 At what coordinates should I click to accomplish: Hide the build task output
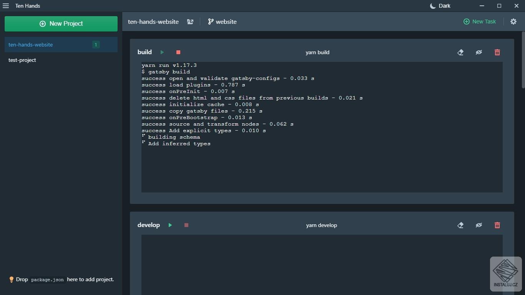coord(479,52)
